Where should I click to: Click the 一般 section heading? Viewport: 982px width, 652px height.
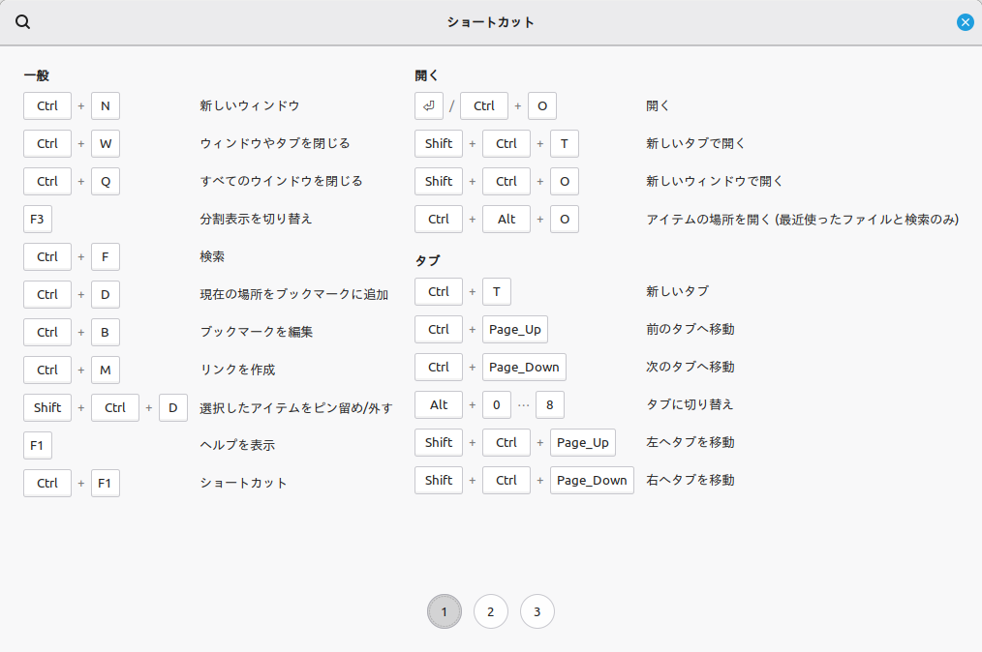pyautogui.click(x=36, y=74)
